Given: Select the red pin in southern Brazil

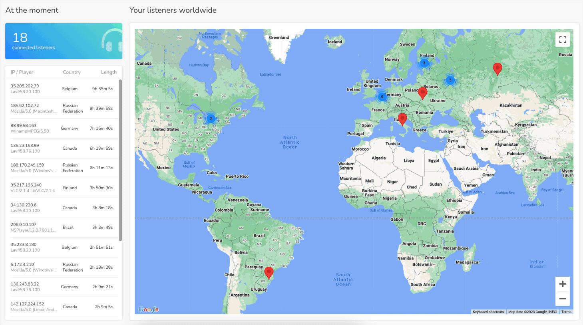Looking at the screenshot, I should click(269, 272).
